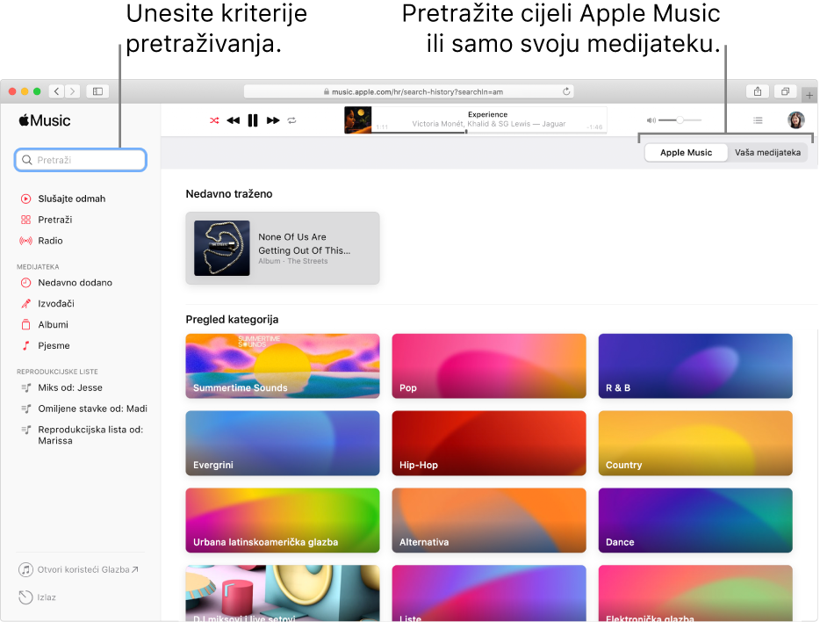This screenshot has height=622, width=820.
Task: Open the account profile avatar
Action: click(x=796, y=119)
